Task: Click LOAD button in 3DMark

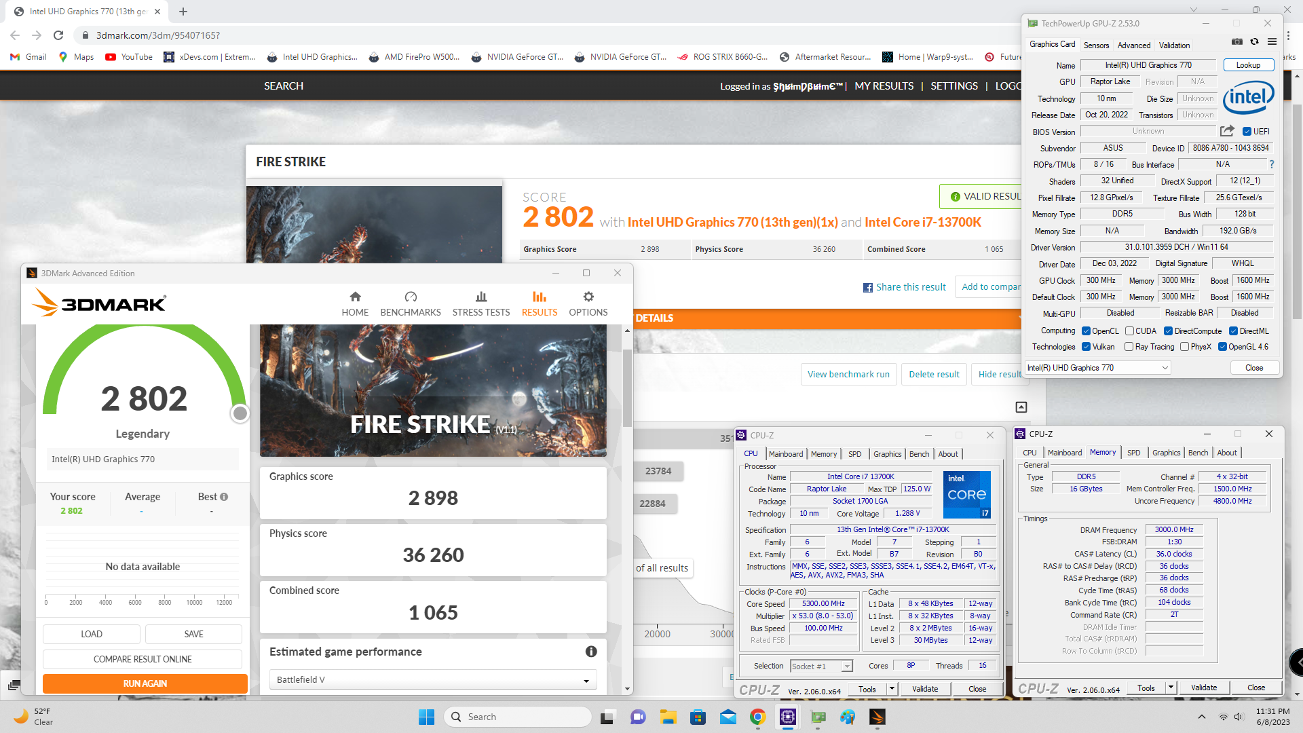Action: 92,634
